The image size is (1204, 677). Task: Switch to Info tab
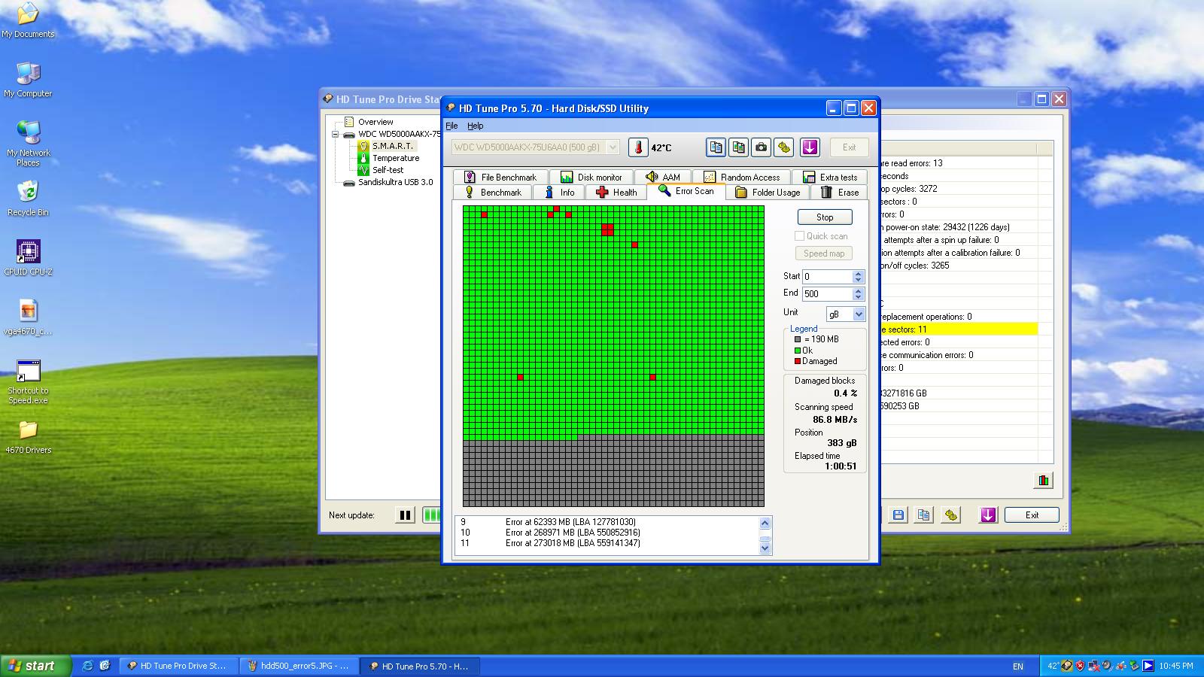coord(559,193)
